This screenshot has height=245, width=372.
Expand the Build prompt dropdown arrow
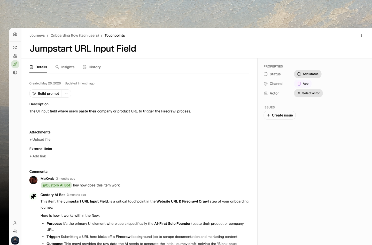[x=66, y=94]
